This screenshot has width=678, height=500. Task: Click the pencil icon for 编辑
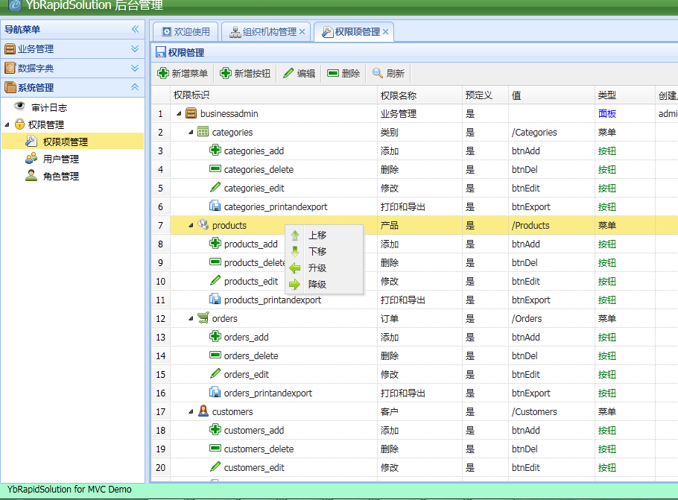(288, 73)
